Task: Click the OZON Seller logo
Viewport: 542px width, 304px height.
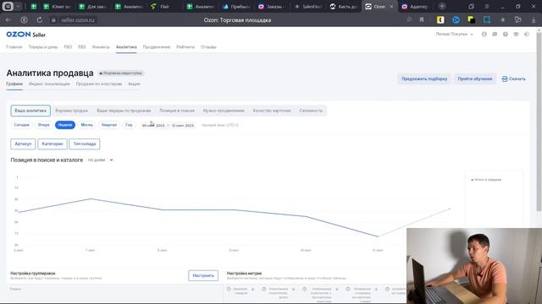Action: 26,35
